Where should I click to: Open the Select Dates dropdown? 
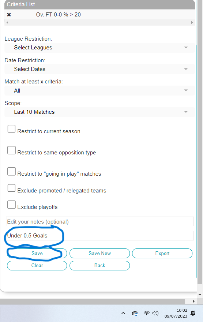pyautogui.click(x=99, y=69)
